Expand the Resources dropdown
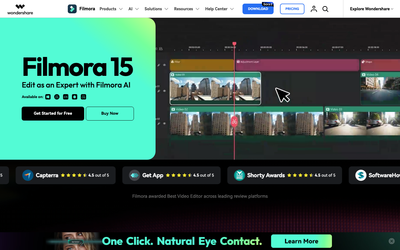Viewport: 400px width, 250px height. click(x=187, y=9)
